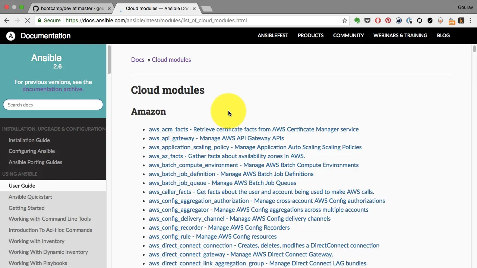Viewport: 477px width, 268px height.
Task: Click the GitHub favicon on the first tab
Action: (x=35, y=8)
